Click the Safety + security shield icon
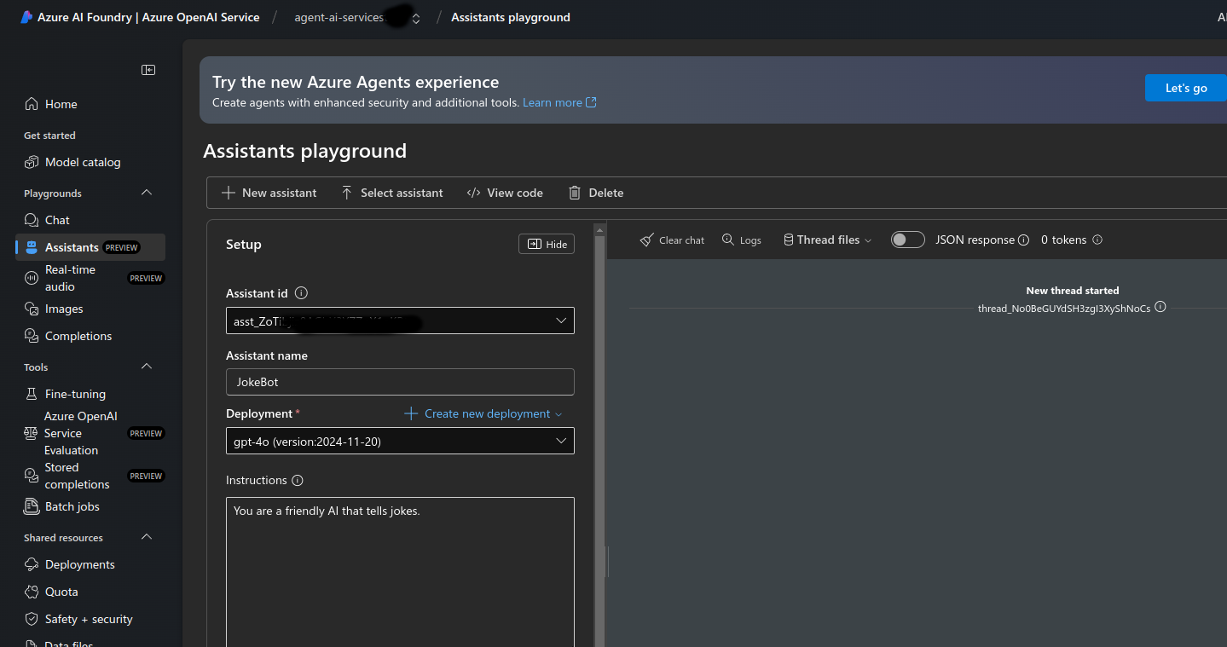The width and height of the screenshot is (1227, 647). click(32, 619)
